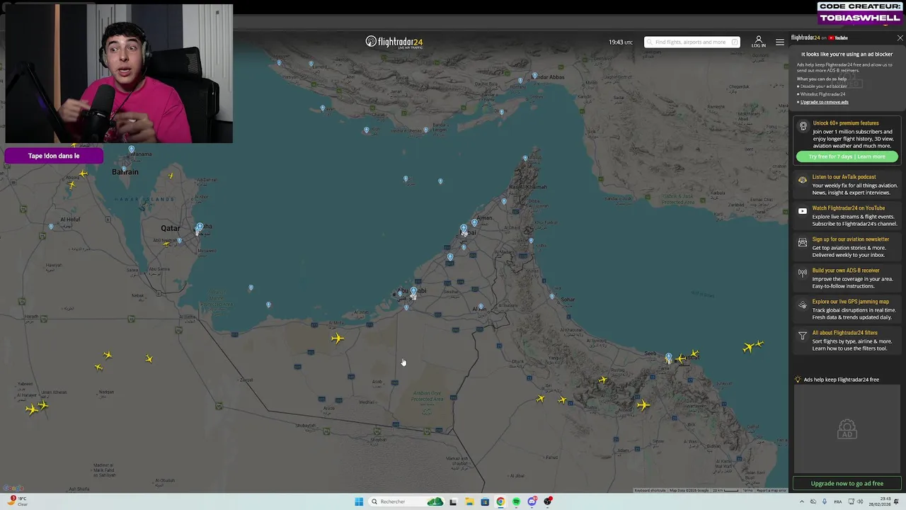Open the Windows Start menu
The image size is (906, 510).
[359, 501]
